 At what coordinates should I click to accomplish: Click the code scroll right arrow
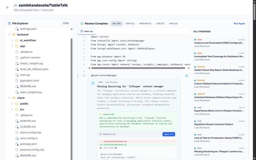[x=189, y=68]
